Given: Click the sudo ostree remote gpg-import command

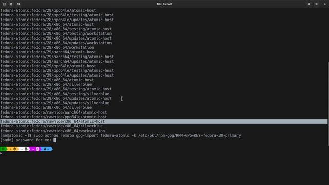Looking at the screenshot, I should coord(137,135).
